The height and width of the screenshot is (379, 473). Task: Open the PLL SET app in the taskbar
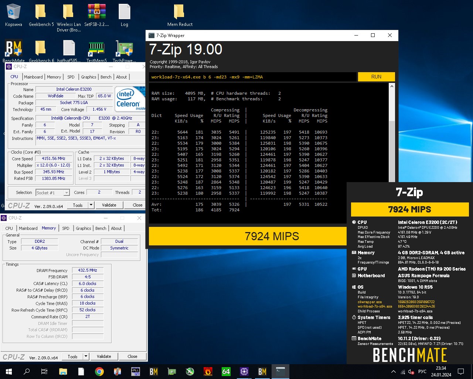click(136, 372)
